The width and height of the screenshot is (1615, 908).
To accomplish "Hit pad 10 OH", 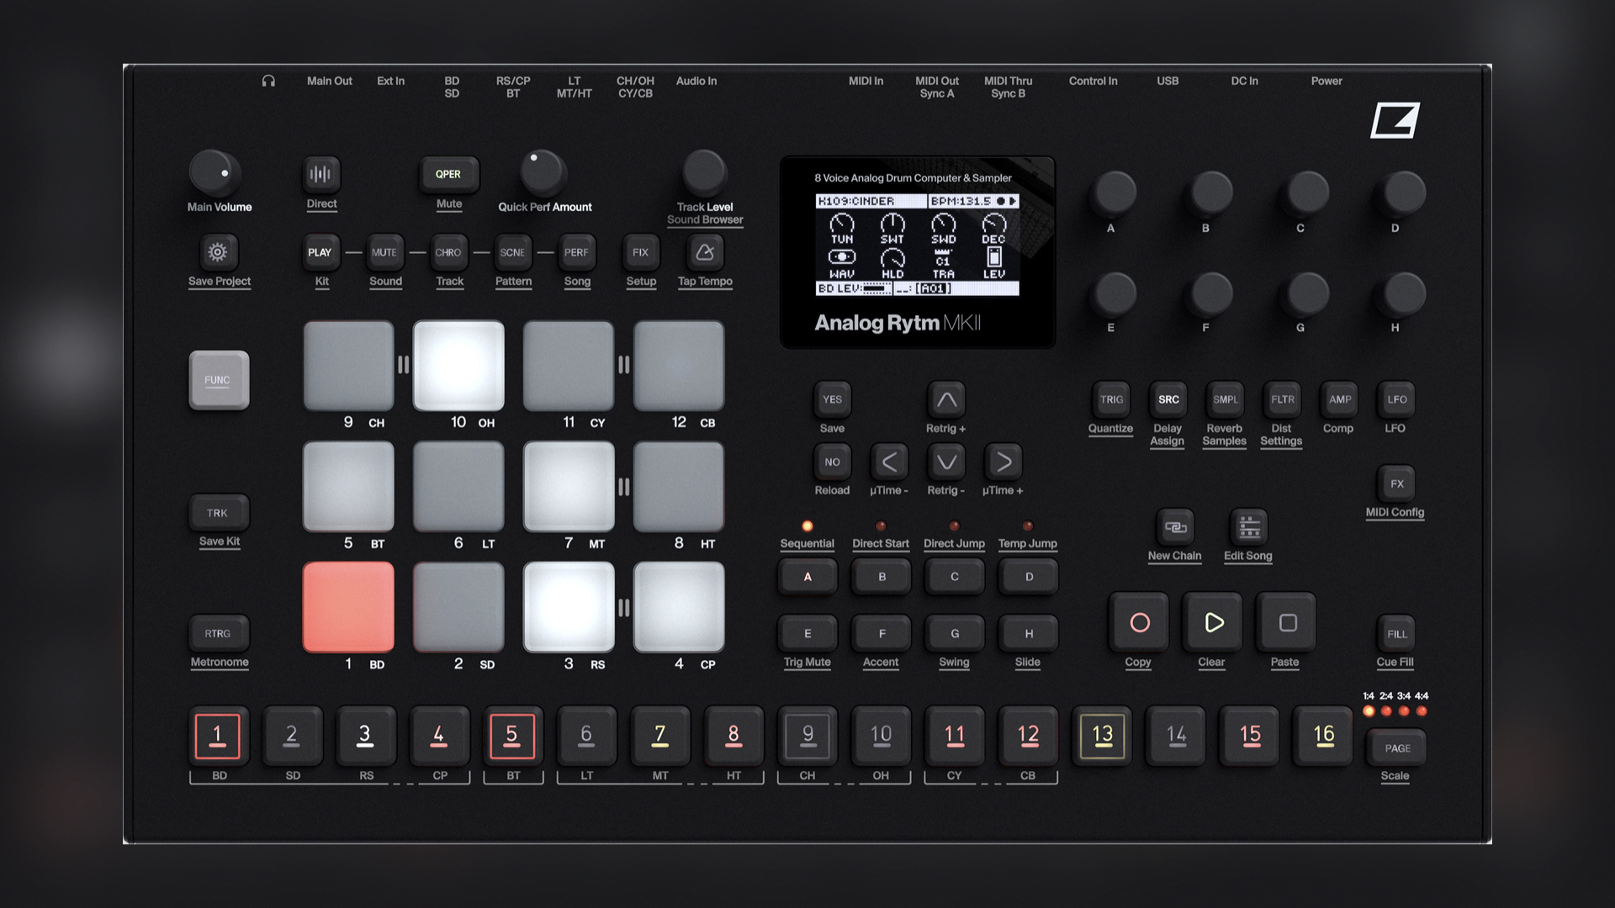I will pos(458,366).
